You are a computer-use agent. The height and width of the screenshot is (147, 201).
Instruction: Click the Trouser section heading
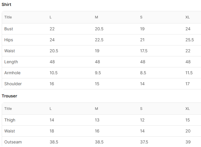9,96
